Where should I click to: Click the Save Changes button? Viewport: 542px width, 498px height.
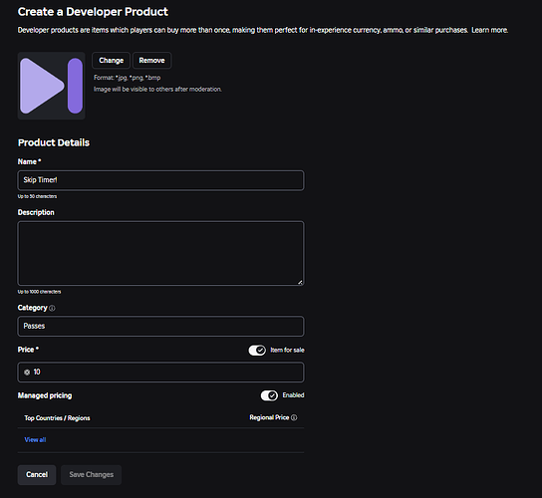point(92,474)
